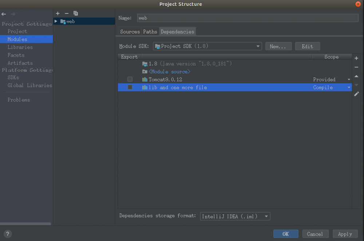Screen dimensions: 364x241
Task: Click the copy module icon above the tree
Action: point(76,13)
